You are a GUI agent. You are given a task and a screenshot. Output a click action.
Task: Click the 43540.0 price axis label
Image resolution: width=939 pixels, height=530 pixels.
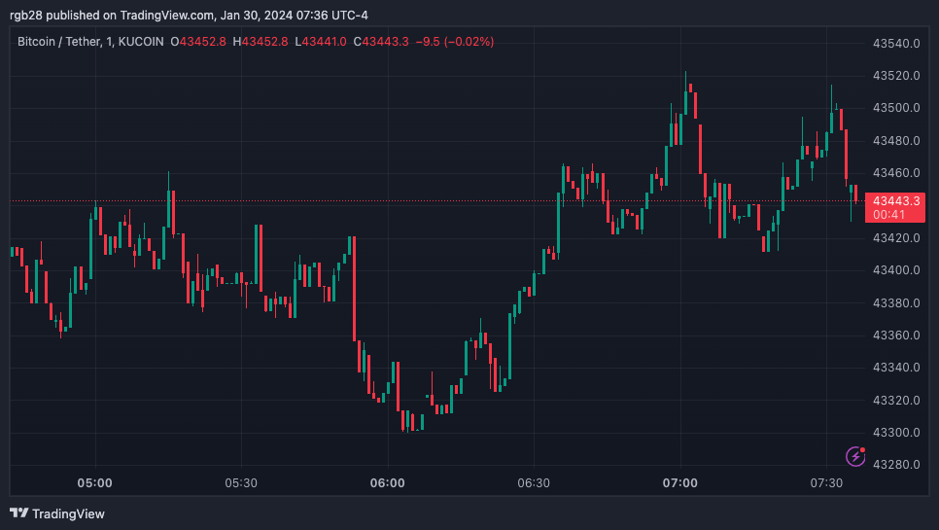pyautogui.click(x=896, y=43)
